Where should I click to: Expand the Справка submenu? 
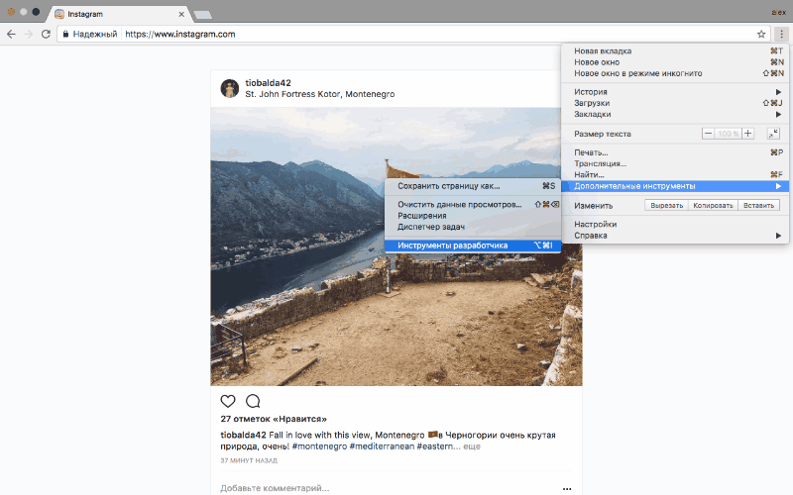[x=675, y=236]
